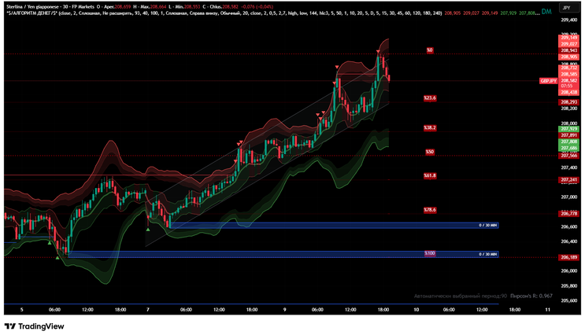Image resolution: width=585 pixels, height=335 pixels.
Task: Click the day 9 label on the time axis
Action: 285,310
